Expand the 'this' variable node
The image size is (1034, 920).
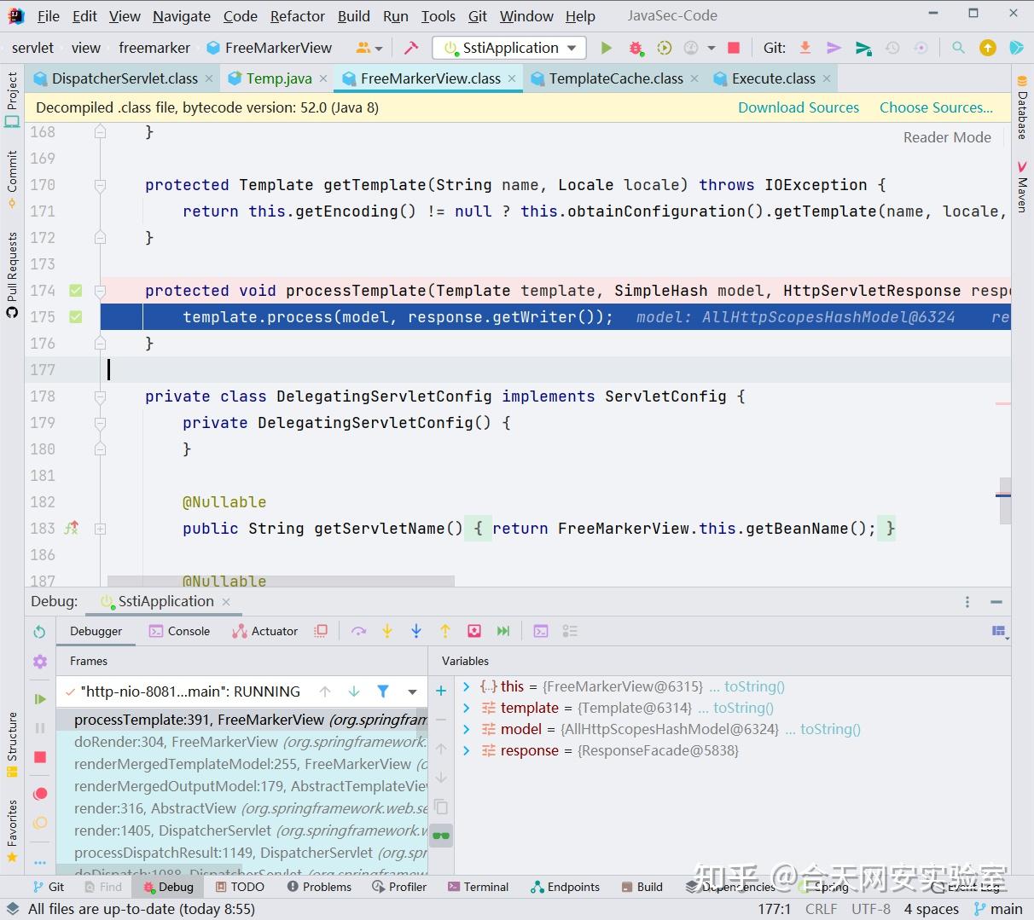[467, 686]
